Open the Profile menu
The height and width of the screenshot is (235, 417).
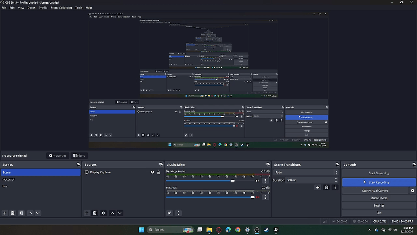pyautogui.click(x=43, y=8)
